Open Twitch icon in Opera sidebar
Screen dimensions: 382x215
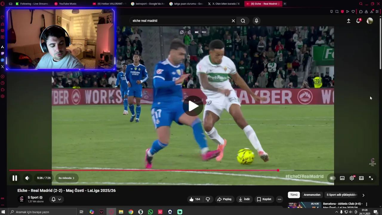coord(3,53)
